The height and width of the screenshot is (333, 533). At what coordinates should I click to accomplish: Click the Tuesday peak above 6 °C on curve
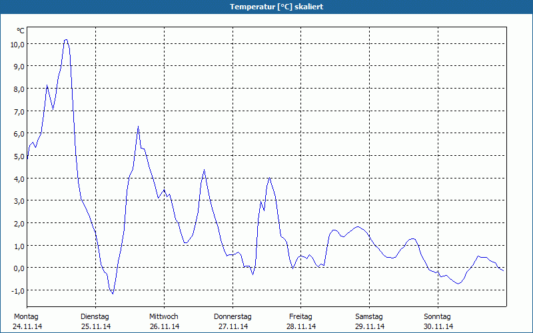click(x=138, y=127)
